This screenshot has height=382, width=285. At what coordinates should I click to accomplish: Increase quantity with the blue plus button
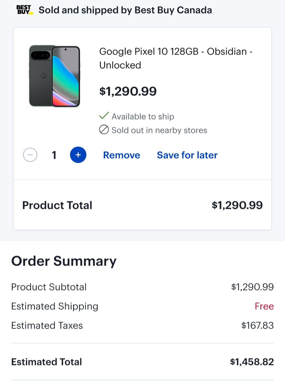coord(78,155)
